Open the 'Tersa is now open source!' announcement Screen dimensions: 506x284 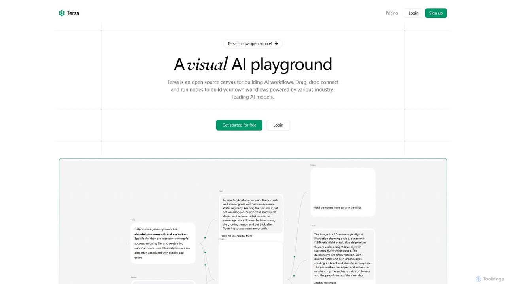click(253, 44)
